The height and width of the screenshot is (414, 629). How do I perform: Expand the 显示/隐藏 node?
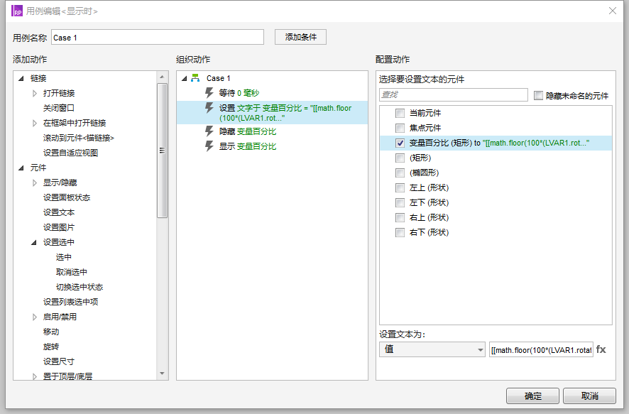point(35,183)
